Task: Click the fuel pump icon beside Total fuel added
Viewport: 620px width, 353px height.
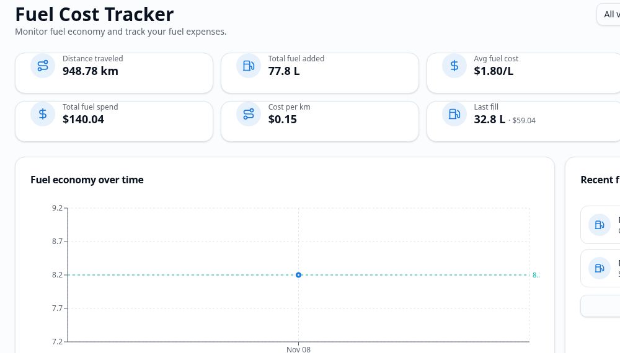Action: 249,66
